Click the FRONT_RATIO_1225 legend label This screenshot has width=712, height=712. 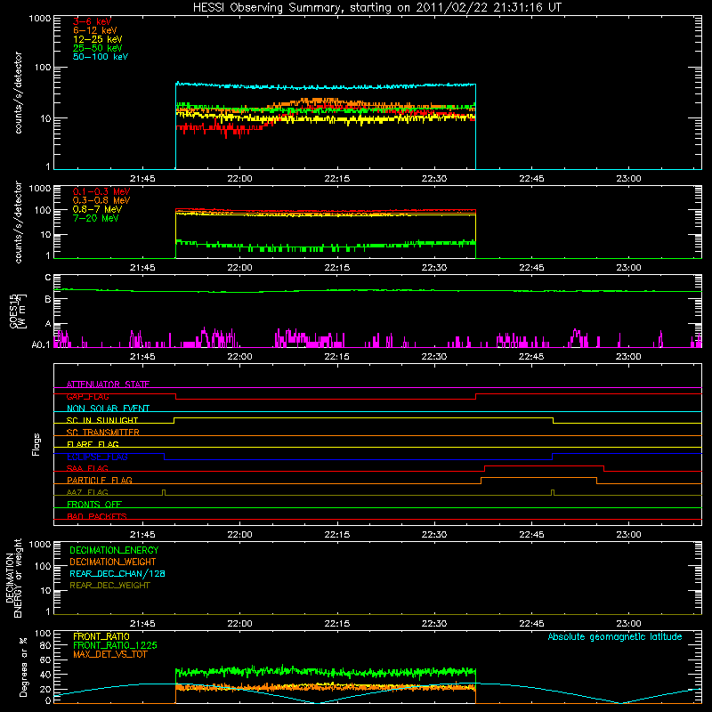[116, 645]
